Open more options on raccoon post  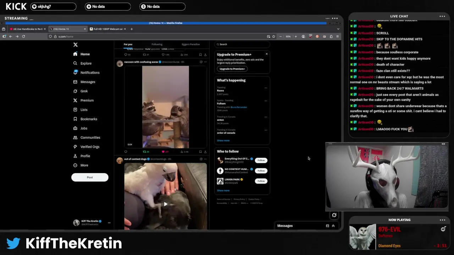pos(205,62)
